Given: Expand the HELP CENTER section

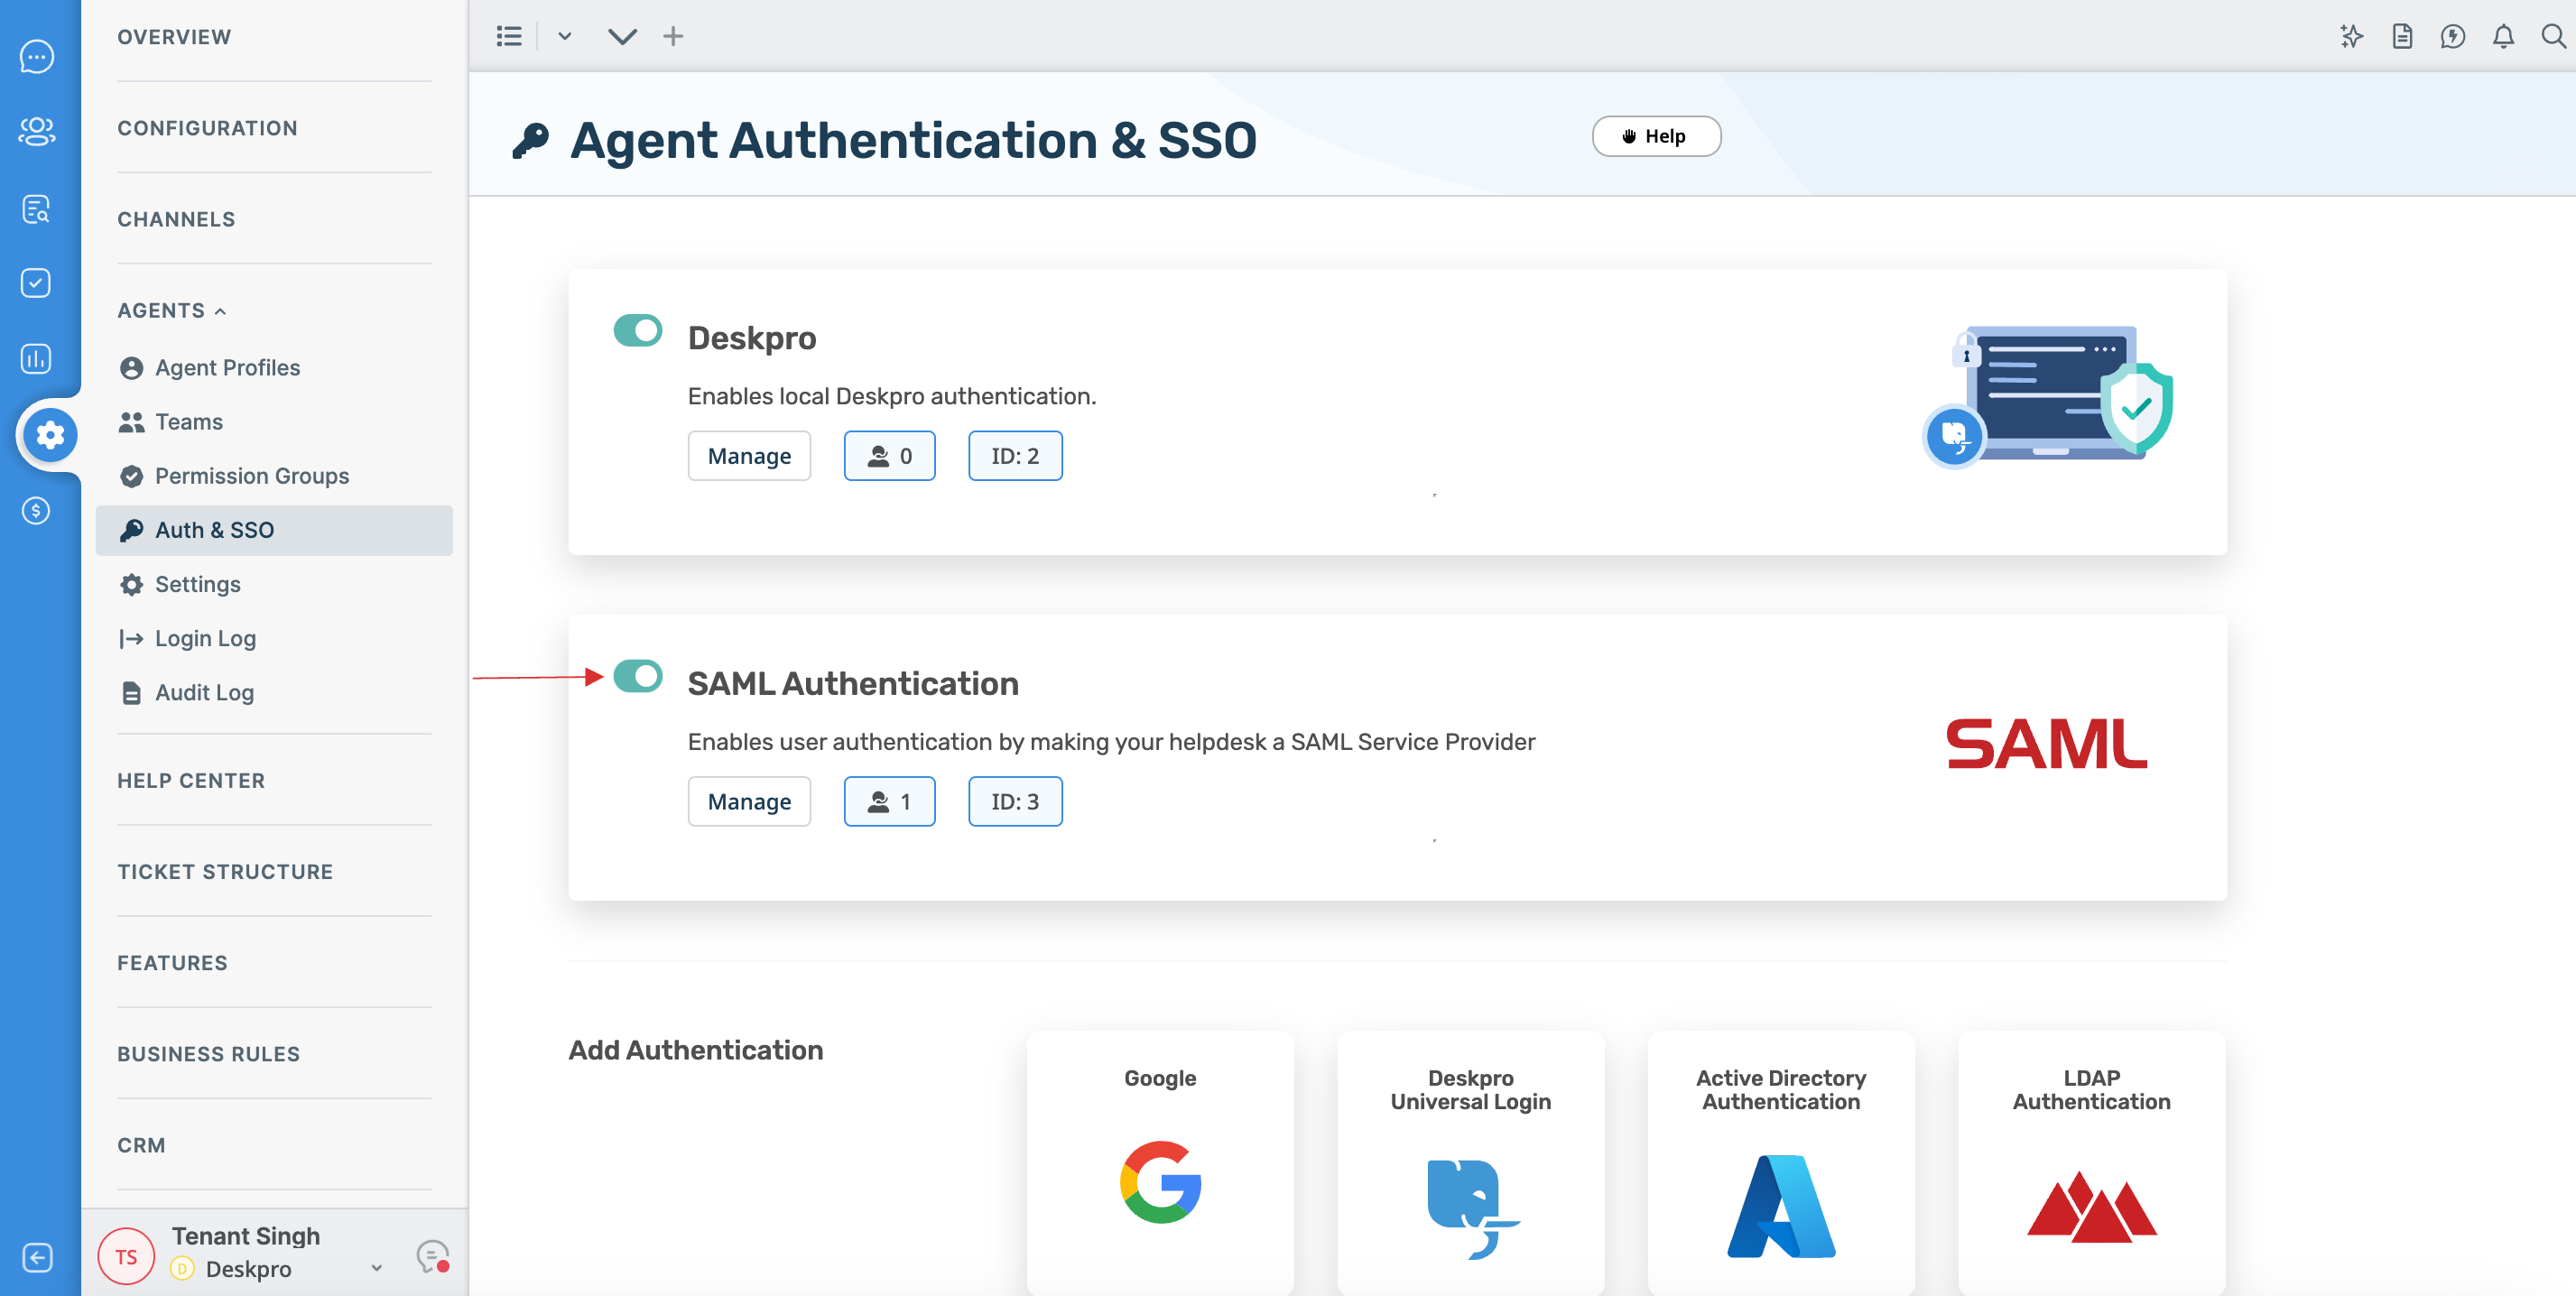Looking at the screenshot, I should point(191,781).
